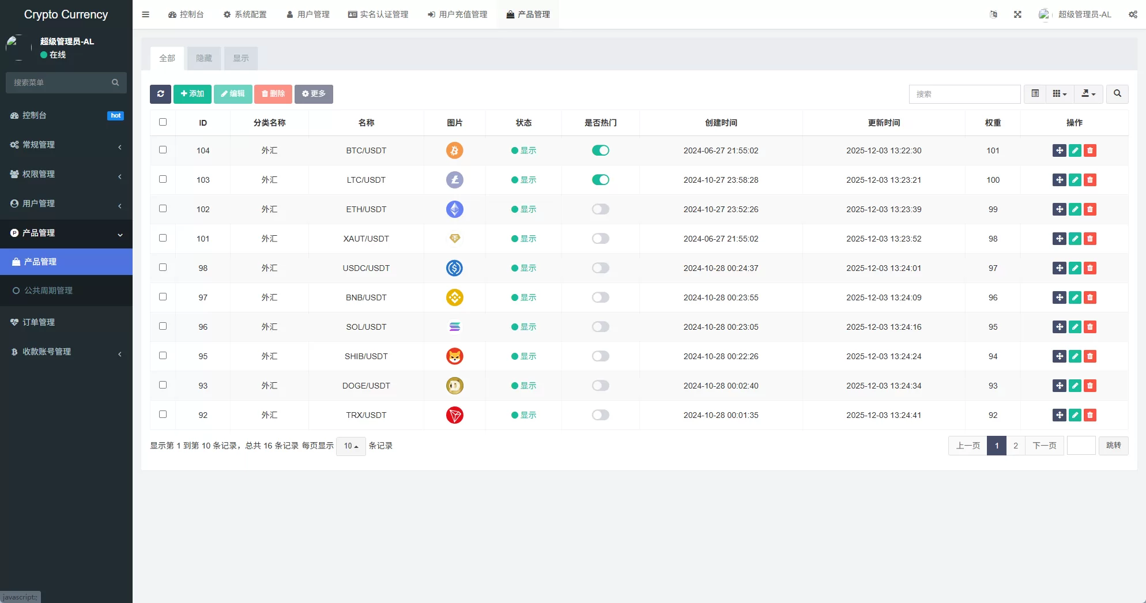Image resolution: width=1146 pixels, height=603 pixels.
Task: Open the columns visibility dropdown above the table
Action: (x=1059, y=94)
